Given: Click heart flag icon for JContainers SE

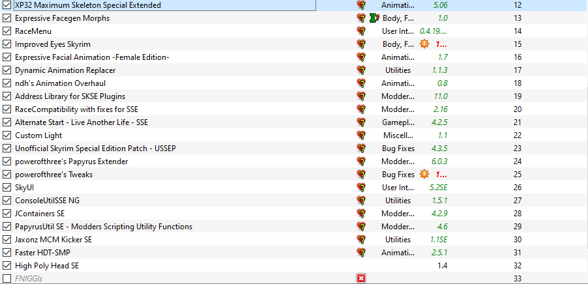Looking at the screenshot, I should pyautogui.click(x=361, y=214).
